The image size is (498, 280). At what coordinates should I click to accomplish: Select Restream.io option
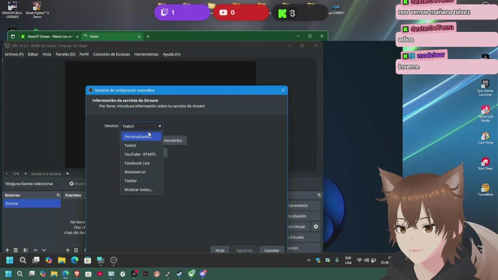pyautogui.click(x=141, y=172)
